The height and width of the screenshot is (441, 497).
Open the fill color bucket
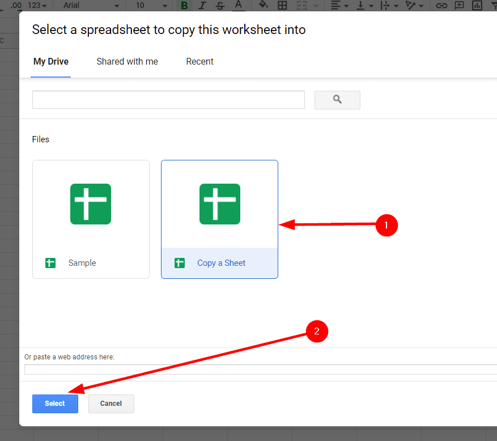point(263,5)
